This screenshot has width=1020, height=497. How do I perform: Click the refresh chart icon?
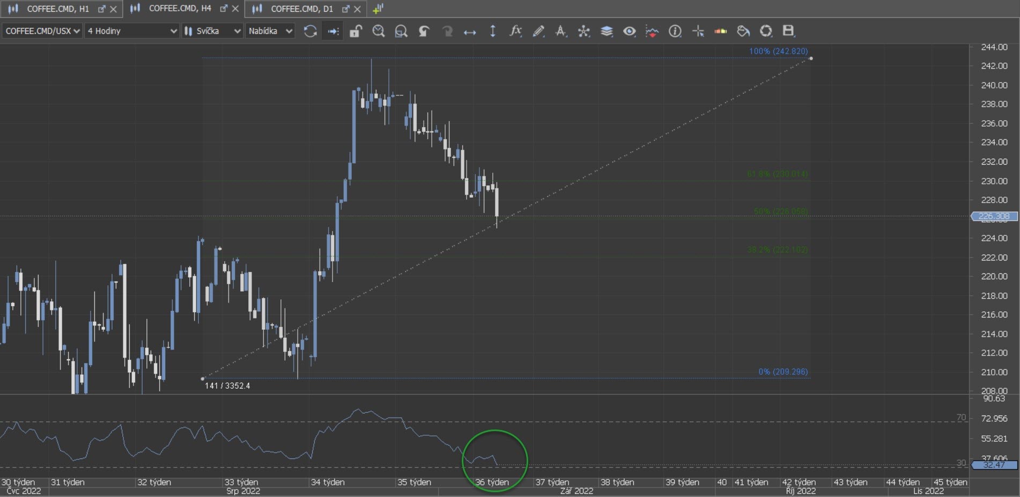click(310, 31)
